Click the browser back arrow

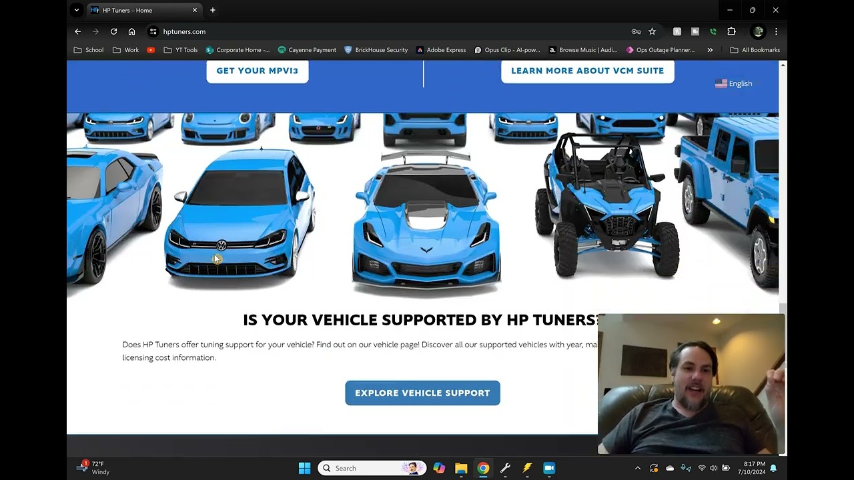[x=77, y=31]
